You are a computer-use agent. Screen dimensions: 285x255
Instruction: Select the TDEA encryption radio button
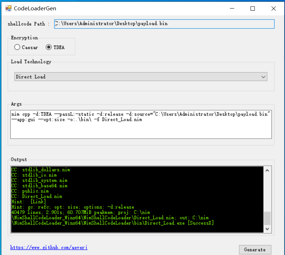(55, 47)
